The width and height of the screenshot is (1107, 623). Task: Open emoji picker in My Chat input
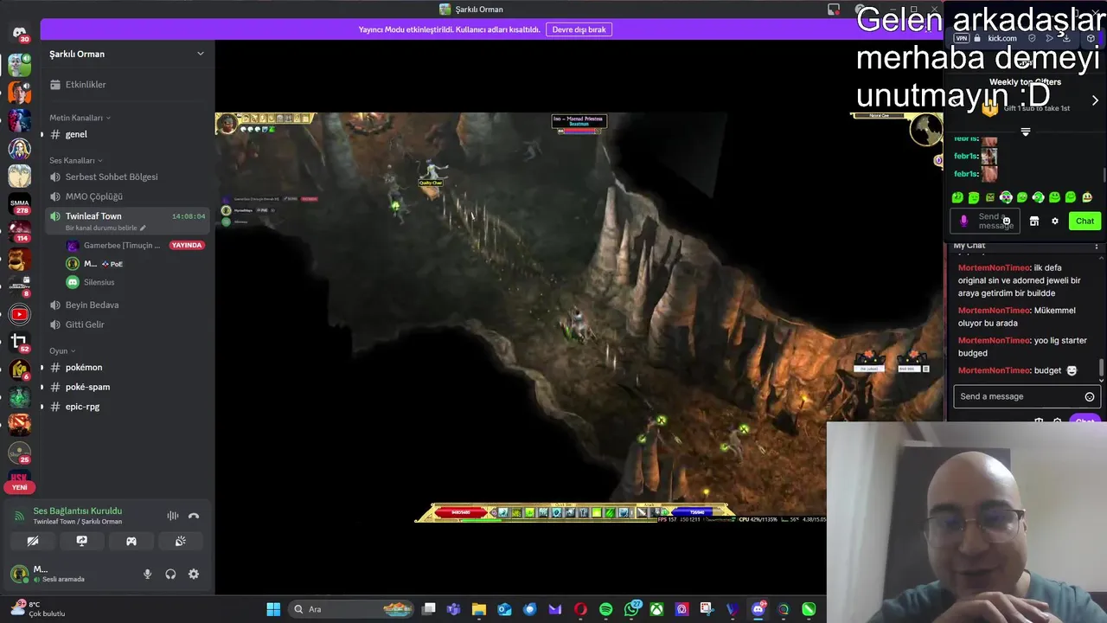click(1090, 396)
